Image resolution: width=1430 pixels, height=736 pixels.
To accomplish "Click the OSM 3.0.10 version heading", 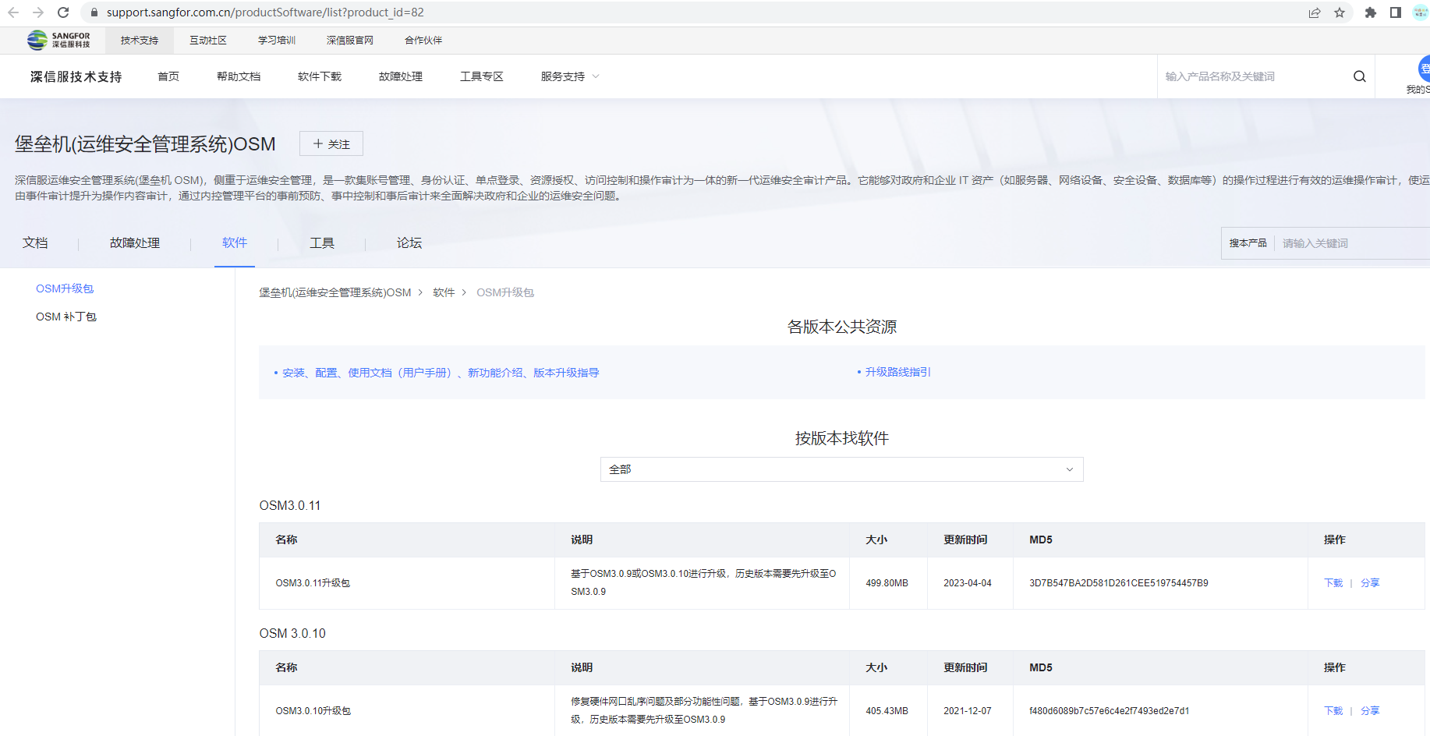I will coord(292,633).
